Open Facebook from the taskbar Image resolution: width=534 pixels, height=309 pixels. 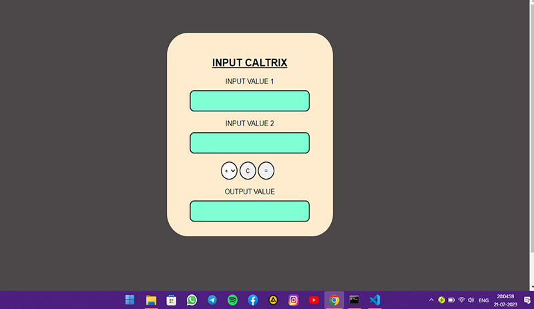[253, 300]
